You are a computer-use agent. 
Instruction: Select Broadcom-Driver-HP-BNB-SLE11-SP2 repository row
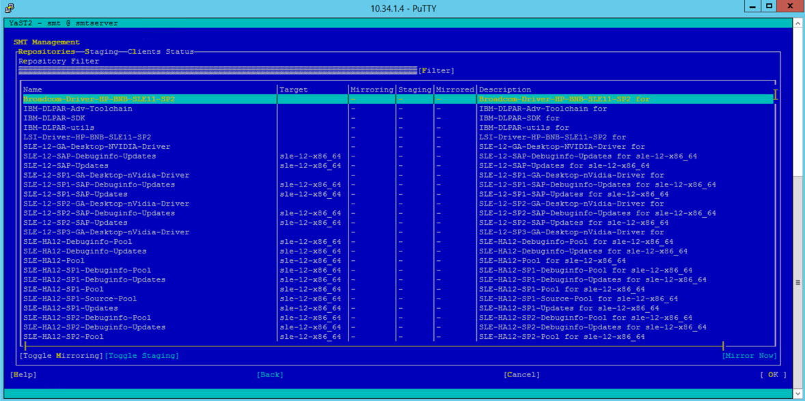[x=398, y=99]
